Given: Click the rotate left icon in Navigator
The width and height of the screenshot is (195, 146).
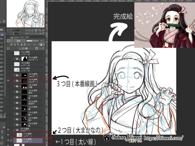Looking at the screenshot, I should pos(29,34).
